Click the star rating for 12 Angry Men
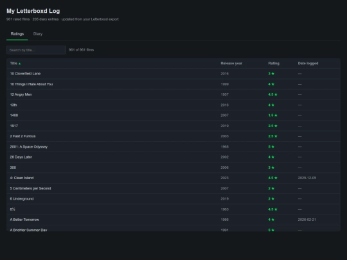 pyautogui.click(x=272, y=94)
